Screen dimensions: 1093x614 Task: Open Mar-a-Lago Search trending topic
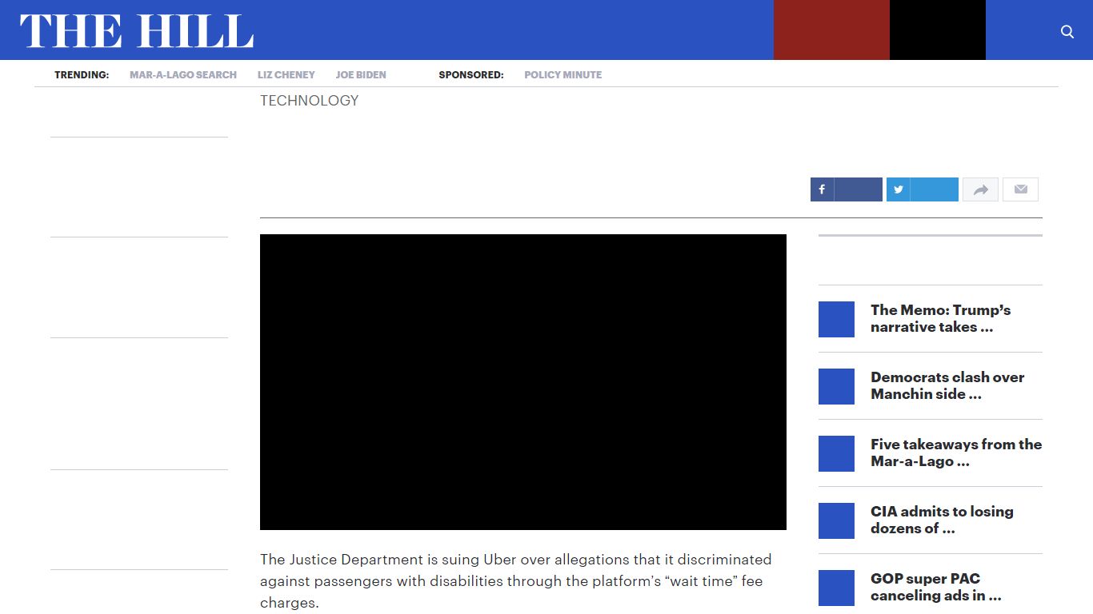click(x=183, y=74)
